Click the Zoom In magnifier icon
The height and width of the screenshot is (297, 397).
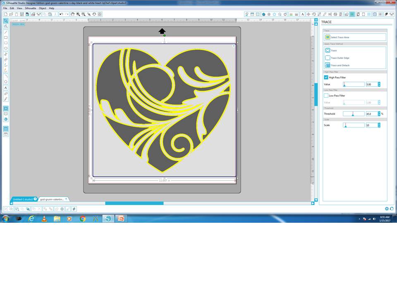(79, 14)
